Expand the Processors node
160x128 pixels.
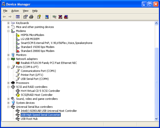(8, 83)
